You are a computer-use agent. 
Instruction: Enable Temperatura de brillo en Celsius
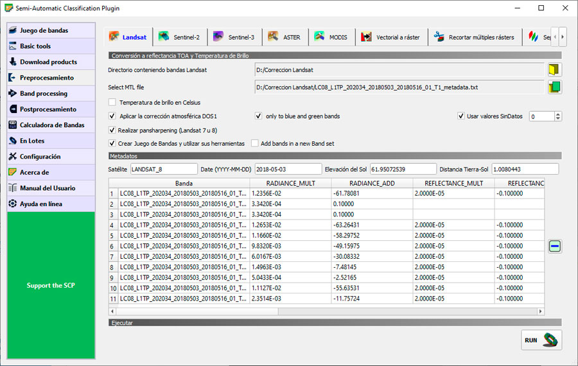[x=112, y=103]
